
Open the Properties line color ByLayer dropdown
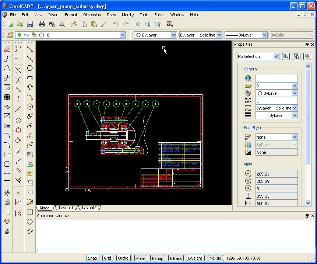295,93
